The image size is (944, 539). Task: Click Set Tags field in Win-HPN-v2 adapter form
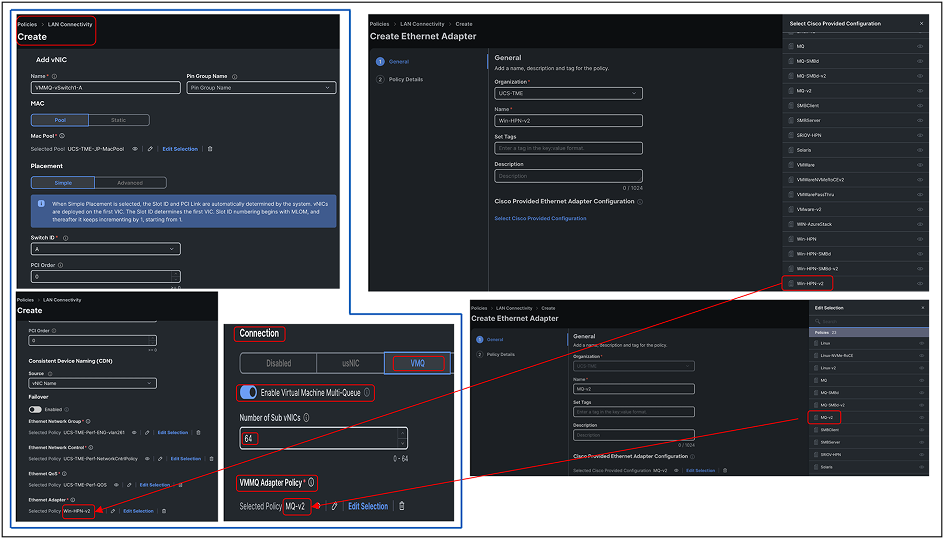click(x=569, y=148)
